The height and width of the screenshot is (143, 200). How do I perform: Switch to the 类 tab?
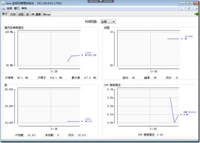point(27,14)
